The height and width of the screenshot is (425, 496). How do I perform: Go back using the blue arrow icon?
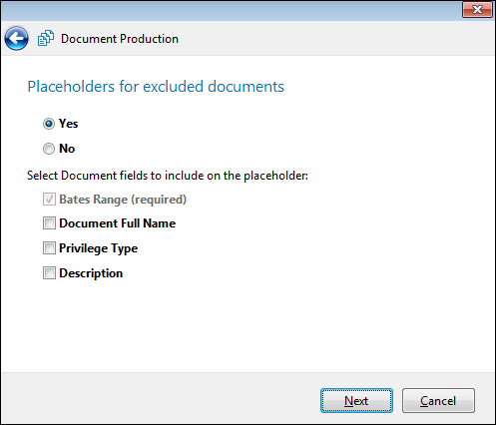(16, 39)
